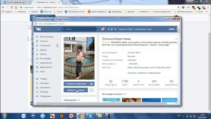Skip to next track in VK player
The image size is (211, 119).
115,29
